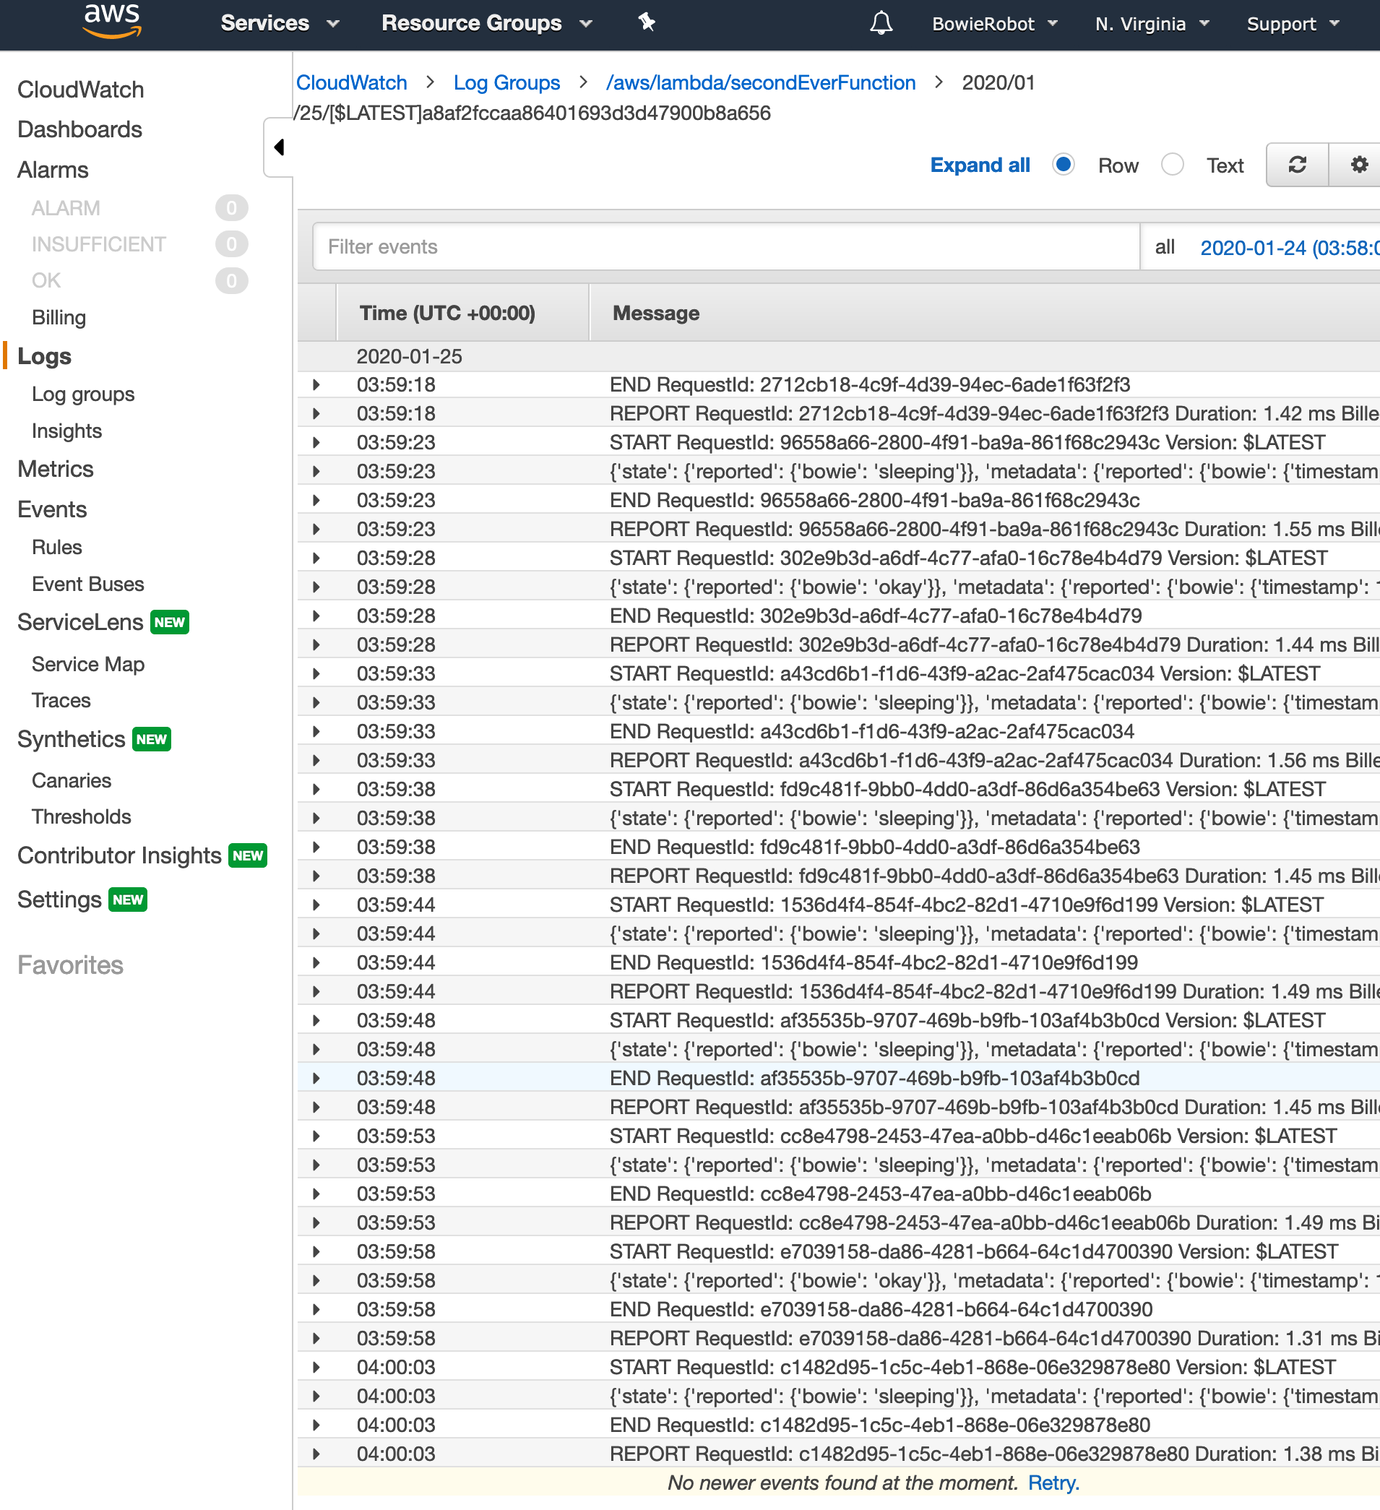Open Synthetics in the sidebar
The height and width of the screenshot is (1510, 1380).
click(x=72, y=739)
